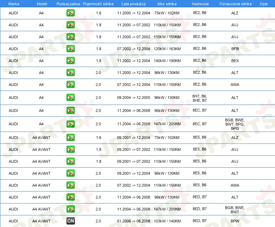Screen dimensions: 275x227
Task: Click the 09.2004 -> 12.2005 production years cell
Action: [134, 98]
